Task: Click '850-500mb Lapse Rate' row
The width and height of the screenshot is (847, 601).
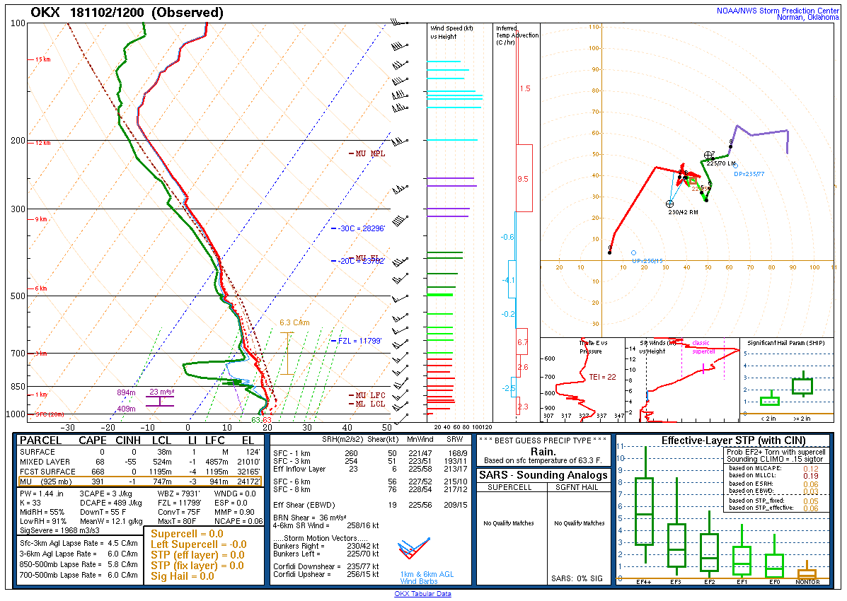Action: click(x=79, y=564)
